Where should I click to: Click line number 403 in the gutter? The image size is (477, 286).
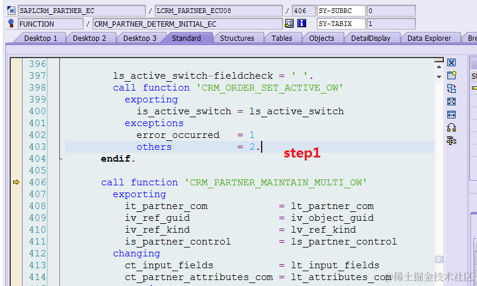pyautogui.click(x=37, y=147)
